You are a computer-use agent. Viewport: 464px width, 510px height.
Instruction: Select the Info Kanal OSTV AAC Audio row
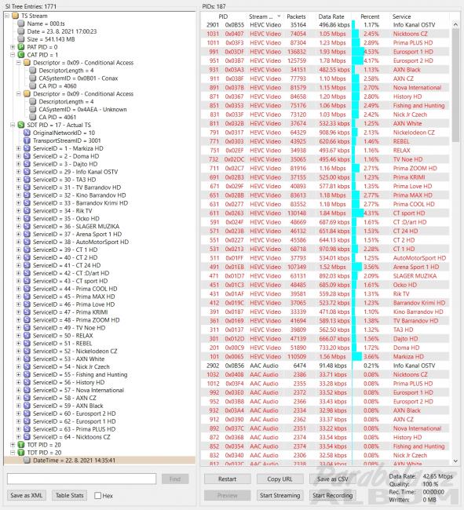pyautogui.click(x=325, y=366)
